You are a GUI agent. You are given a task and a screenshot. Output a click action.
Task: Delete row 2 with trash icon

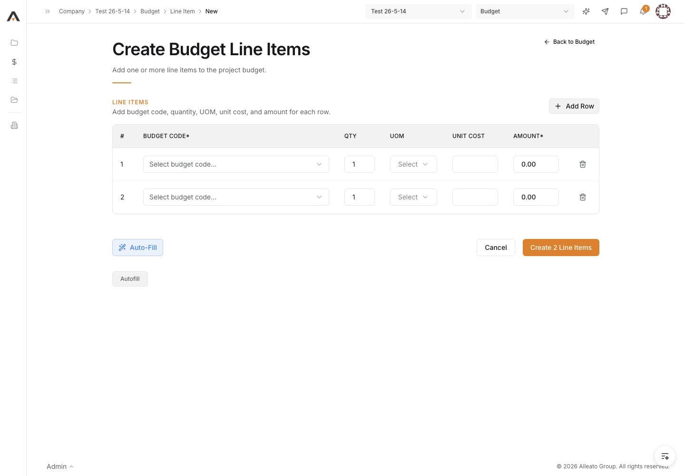pos(583,197)
